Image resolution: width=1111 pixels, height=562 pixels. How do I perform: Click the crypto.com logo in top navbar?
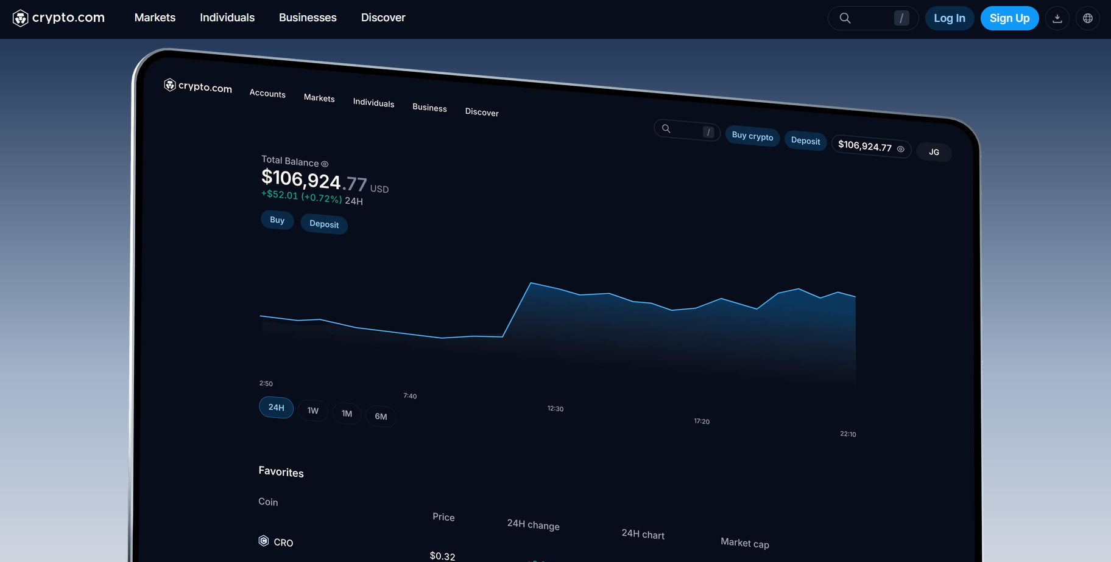click(x=58, y=18)
